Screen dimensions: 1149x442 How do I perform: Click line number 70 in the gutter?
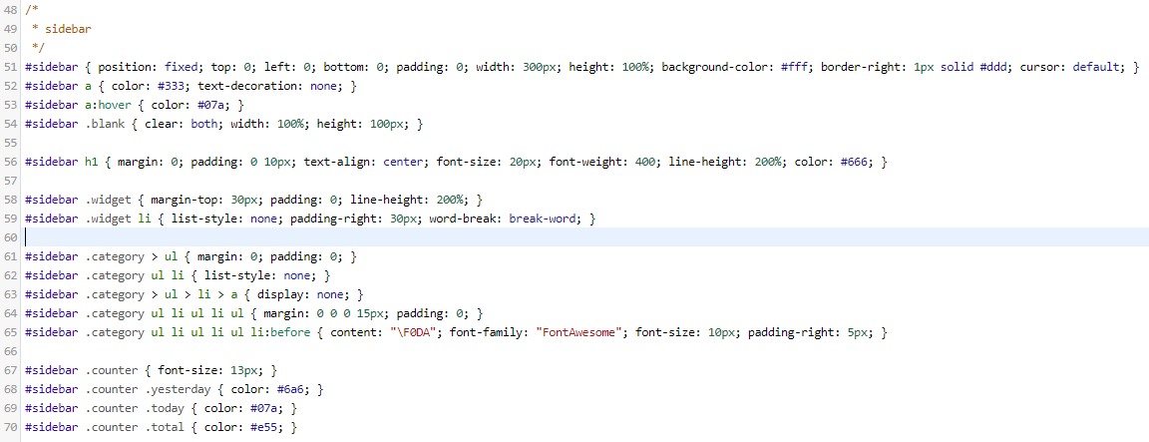(10, 427)
